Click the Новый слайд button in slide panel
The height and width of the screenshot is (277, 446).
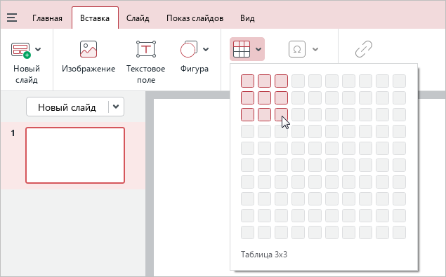pos(67,107)
